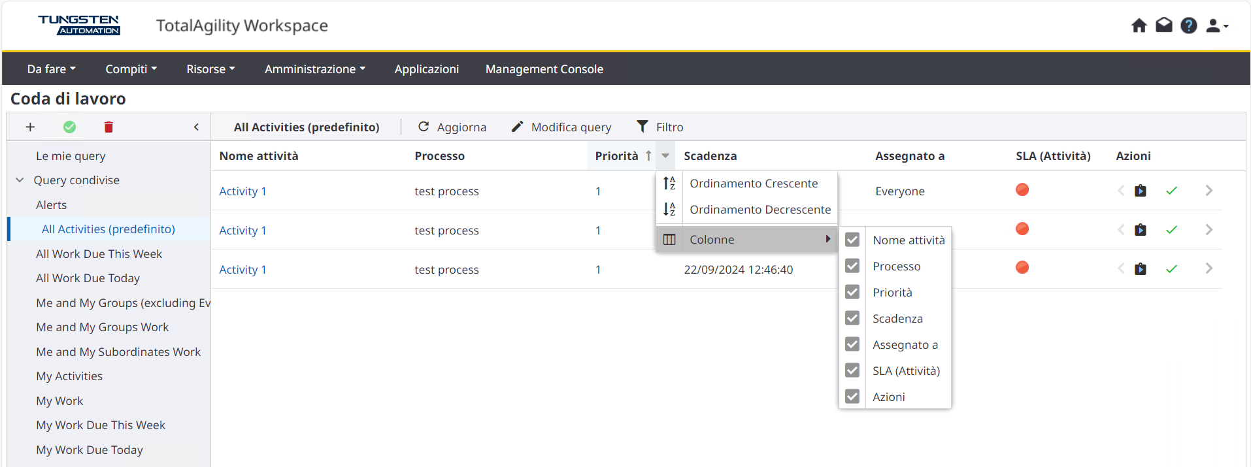Click the Home icon in the header
This screenshot has height=467, width=1251.
click(1139, 25)
